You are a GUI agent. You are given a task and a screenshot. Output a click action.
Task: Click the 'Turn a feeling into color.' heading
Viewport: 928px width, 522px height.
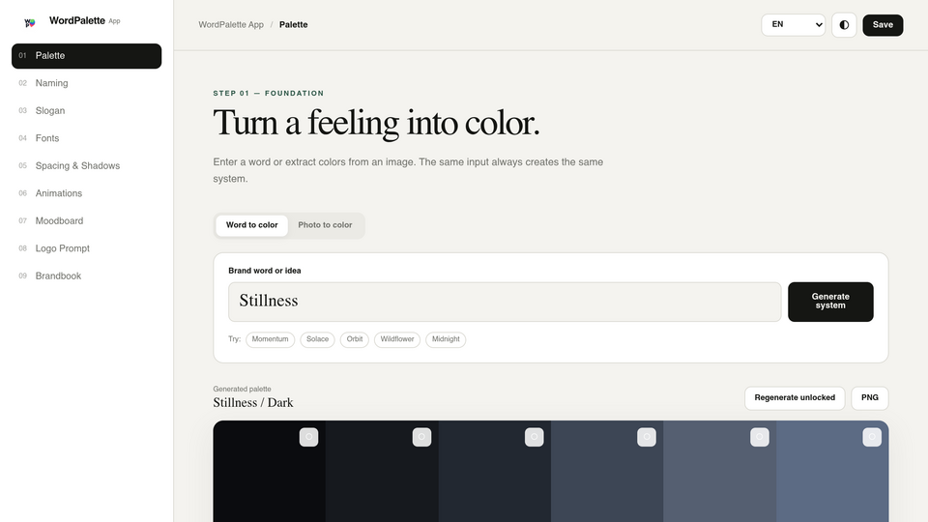376,124
